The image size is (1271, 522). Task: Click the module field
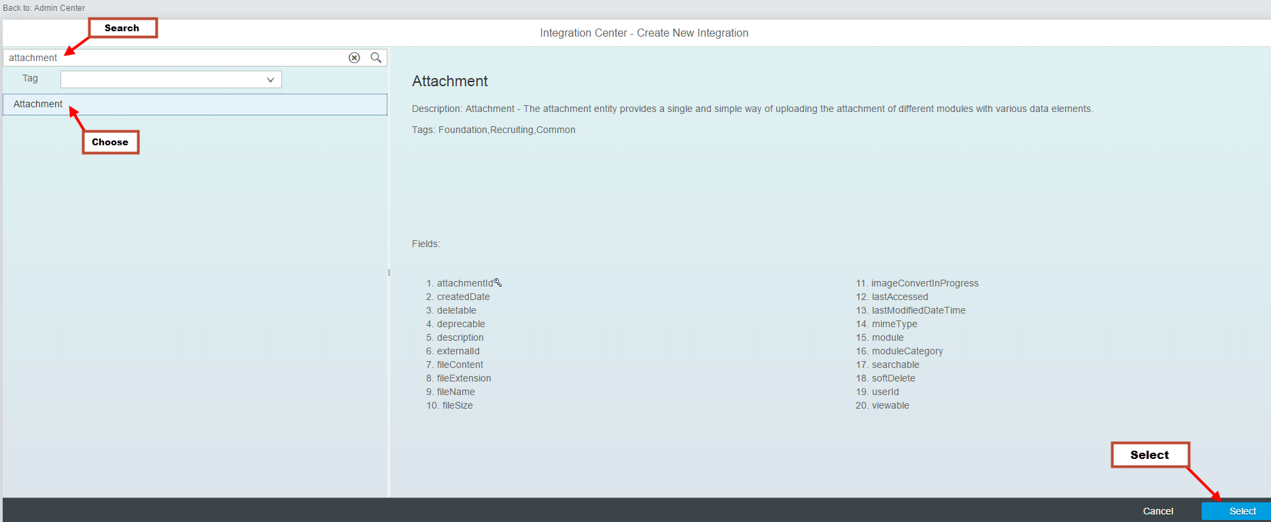point(888,337)
